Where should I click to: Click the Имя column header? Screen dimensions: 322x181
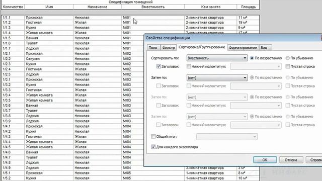pyautogui.click(x=49, y=7)
